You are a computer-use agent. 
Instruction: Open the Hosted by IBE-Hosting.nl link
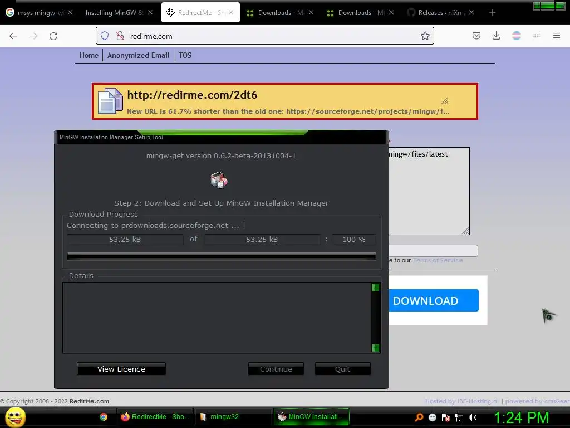(x=461, y=401)
